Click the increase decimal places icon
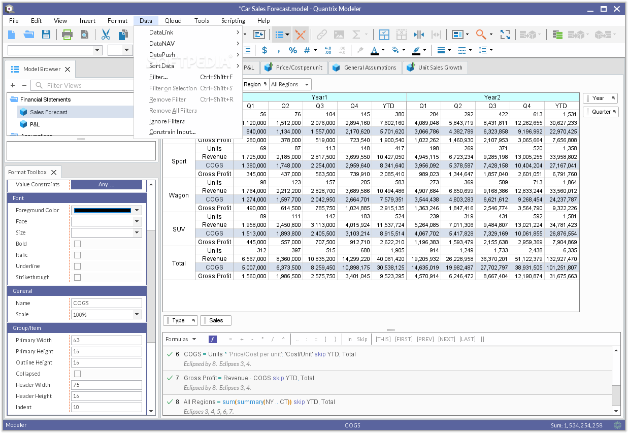The image size is (628, 433). [x=328, y=49]
